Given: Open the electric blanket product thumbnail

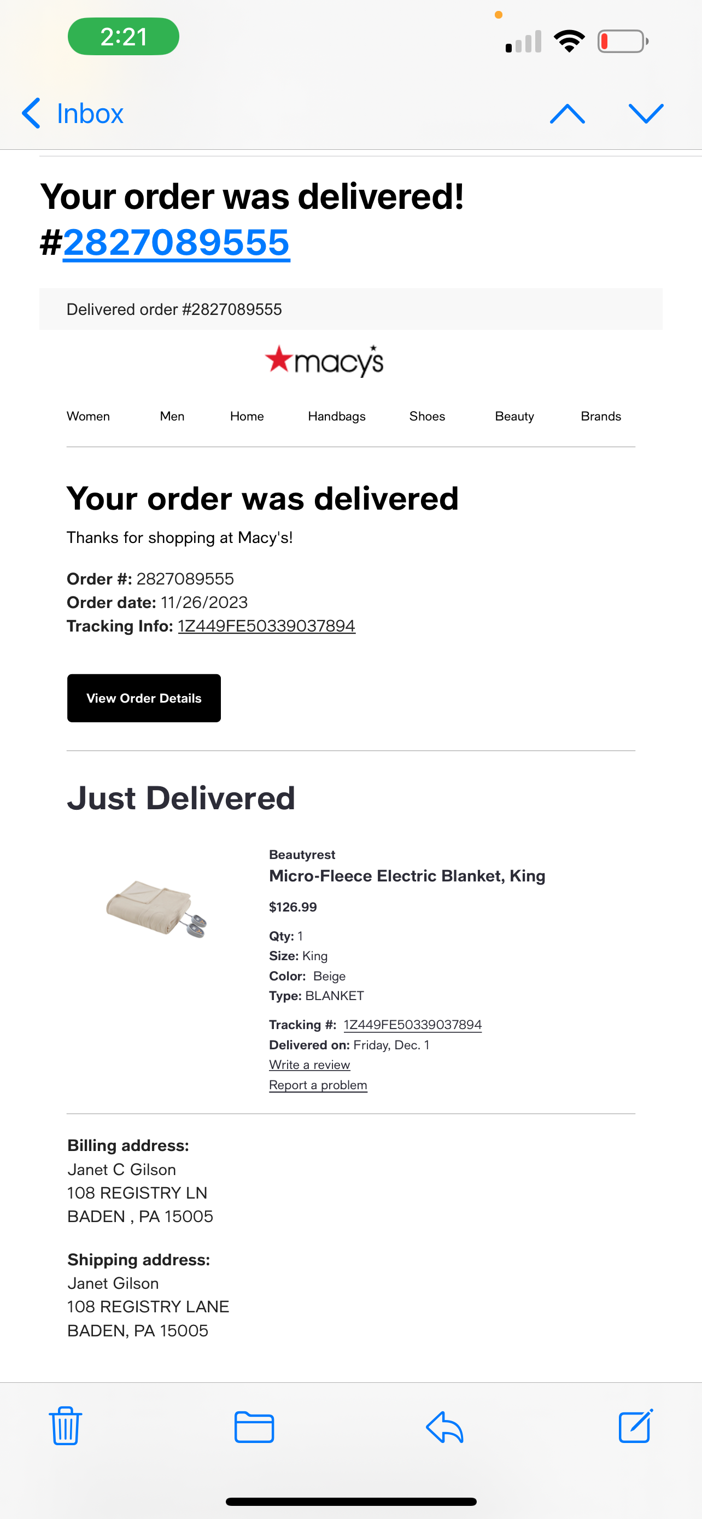Looking at the screenshot, I should 156,908.
